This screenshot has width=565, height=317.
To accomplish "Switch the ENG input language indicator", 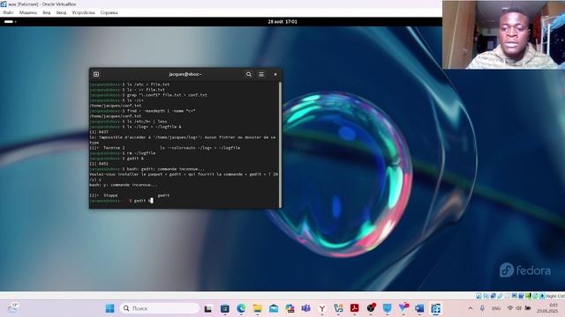I will pos(496,308).
